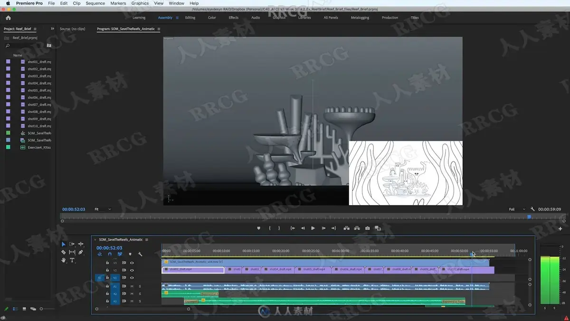The height and width of the screenshot is (321, 570).
Task: Open the File menu
Action: tap(51, 3)
